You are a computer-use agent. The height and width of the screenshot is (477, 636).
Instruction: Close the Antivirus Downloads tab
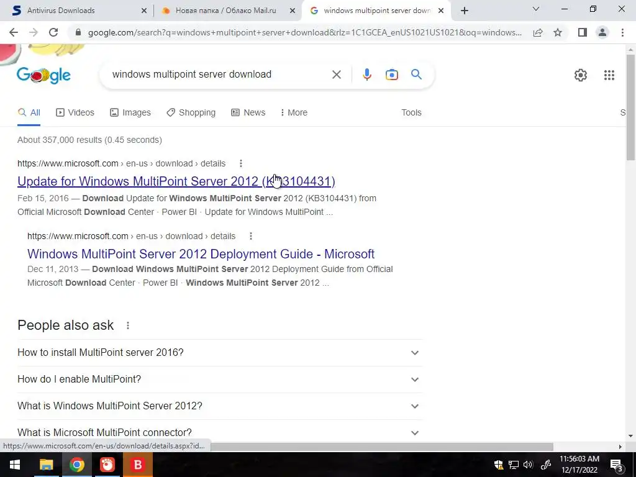(143, 11)
